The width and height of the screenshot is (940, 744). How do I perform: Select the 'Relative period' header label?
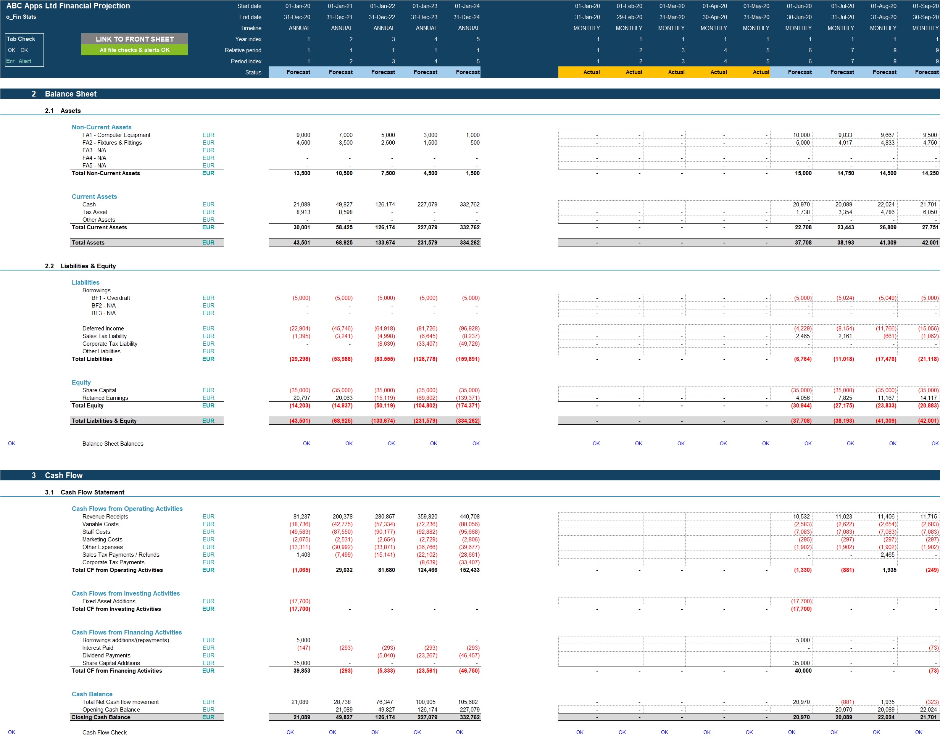point(243,50)
